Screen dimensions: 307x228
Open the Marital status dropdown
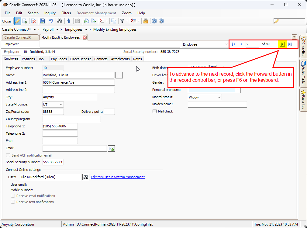219,97
